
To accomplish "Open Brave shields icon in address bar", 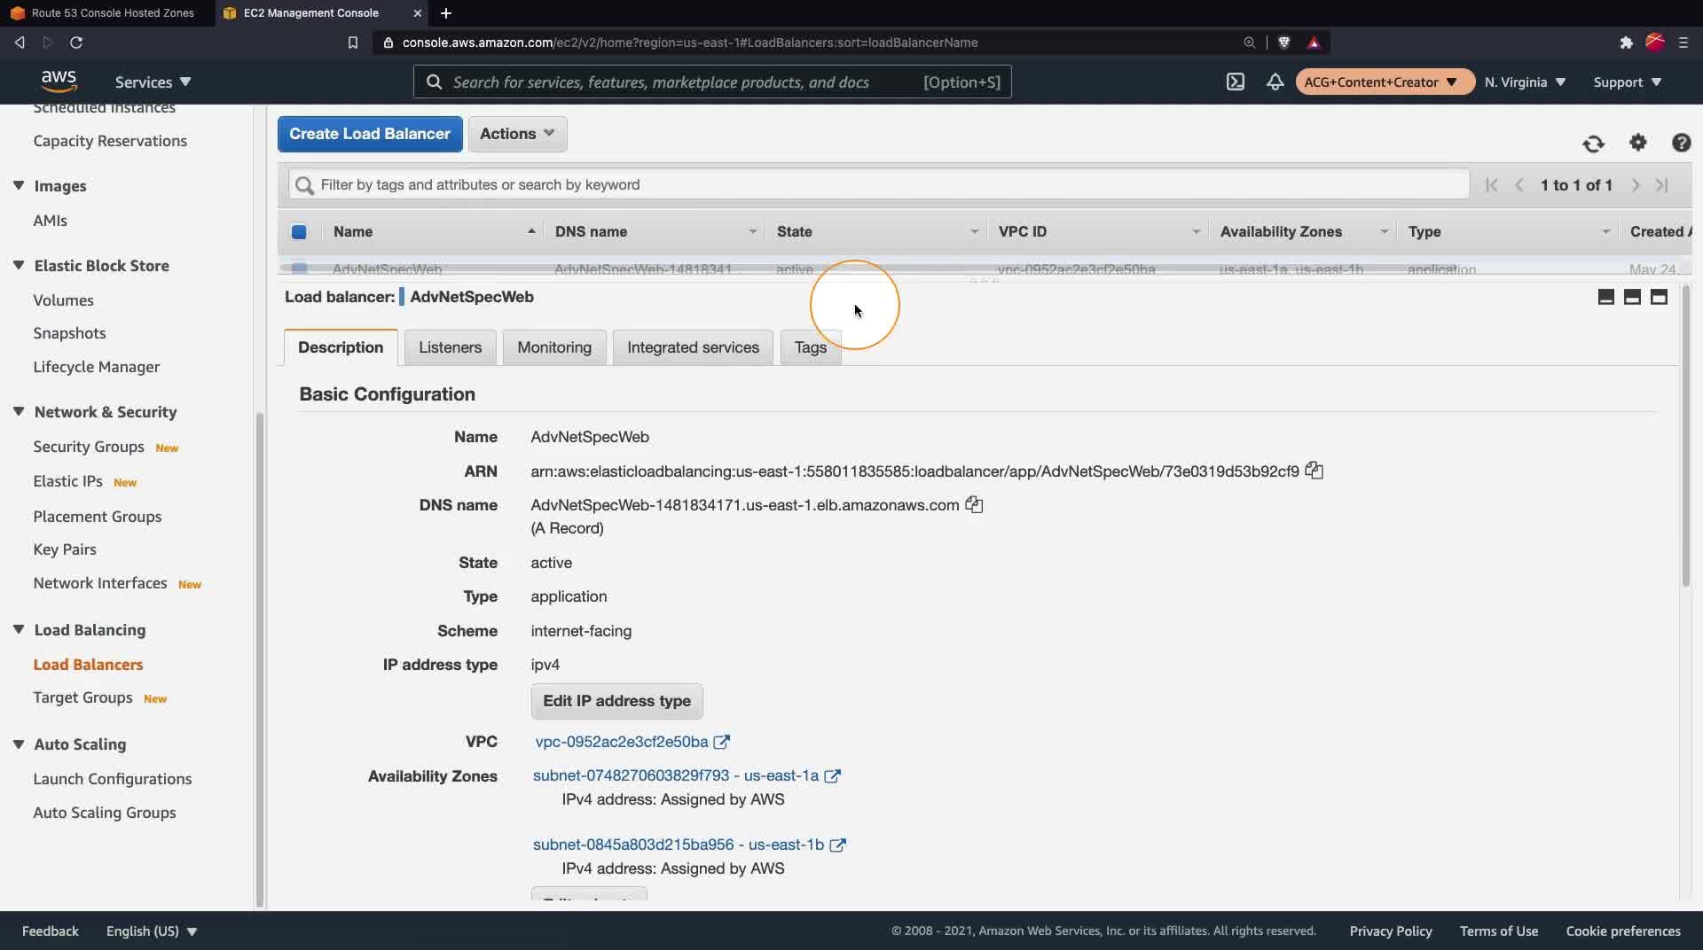I will tap(1283, 43).
